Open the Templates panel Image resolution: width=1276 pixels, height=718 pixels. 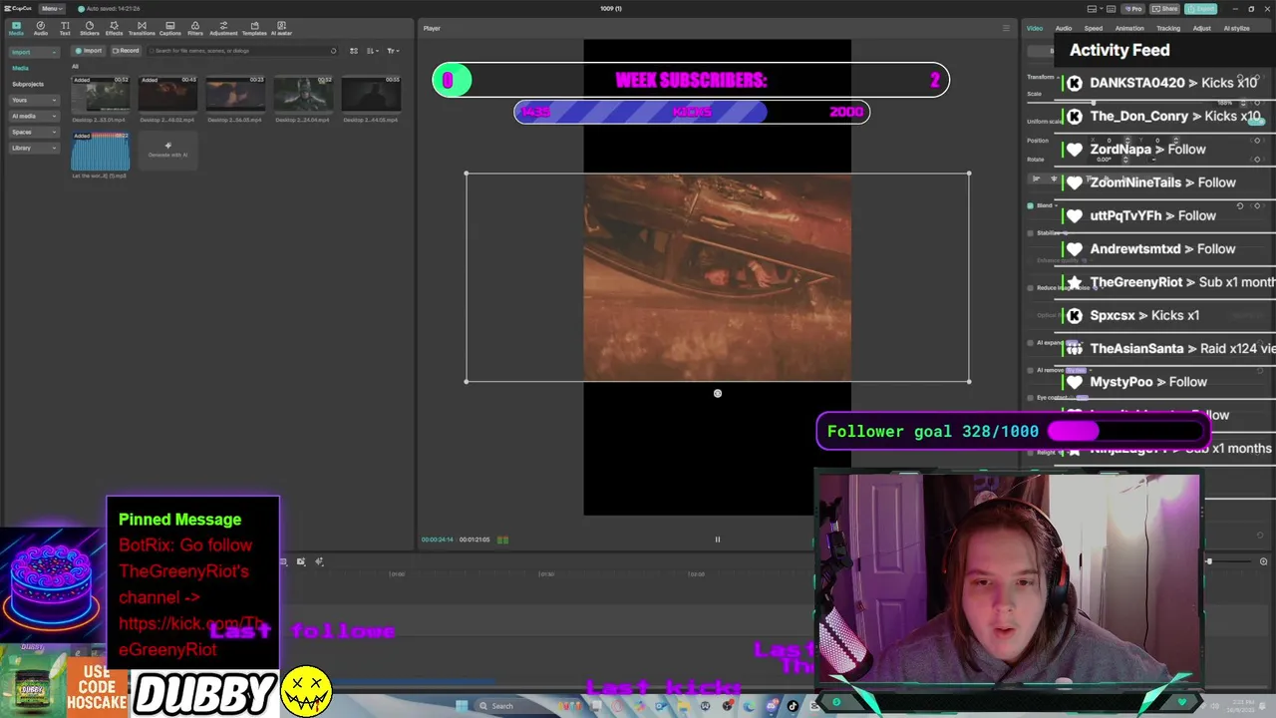pos(254,28)
